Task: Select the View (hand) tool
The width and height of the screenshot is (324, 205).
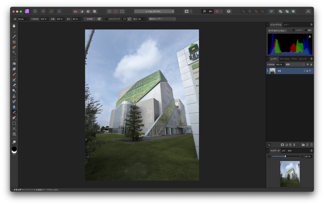Action: tap(14, 26)
